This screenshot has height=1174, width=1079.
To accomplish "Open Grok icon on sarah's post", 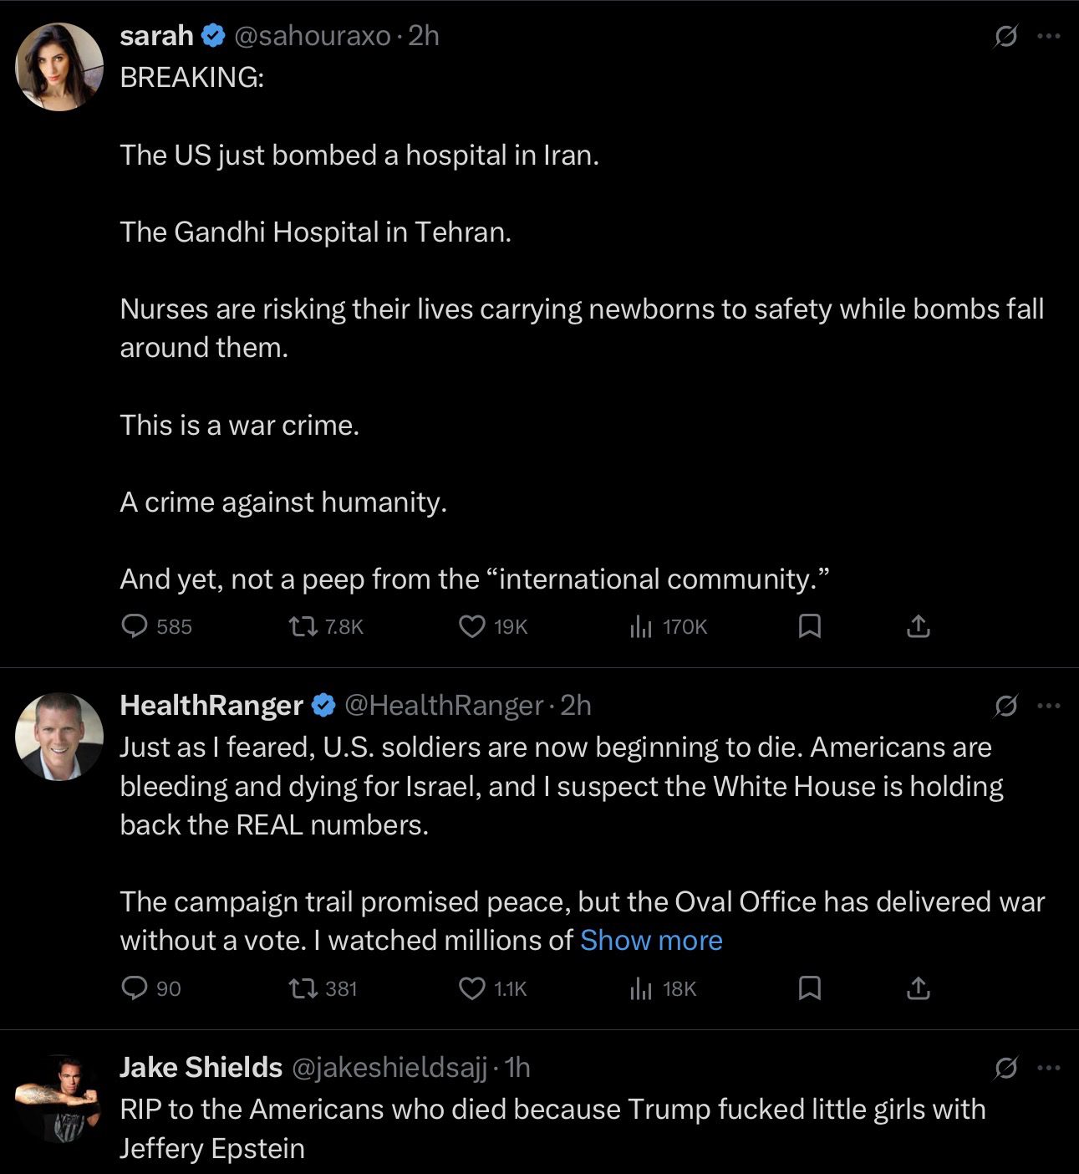I will [1005, 37].
